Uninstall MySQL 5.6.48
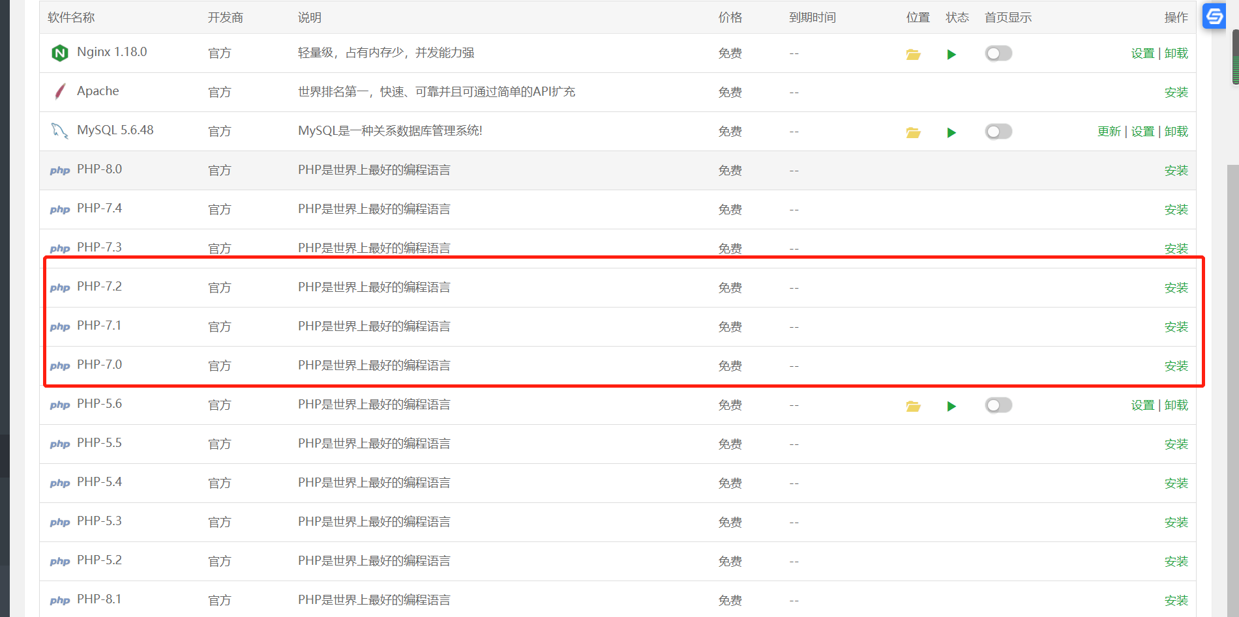The image size is (1239, 617). click(x=1176, y=132)
